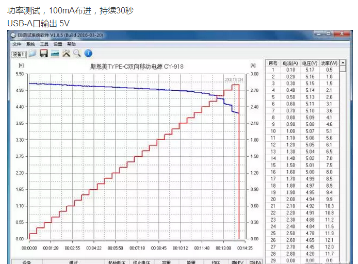Select the 设备1 device tab
The image size is (358, 264).
(19, 54)
